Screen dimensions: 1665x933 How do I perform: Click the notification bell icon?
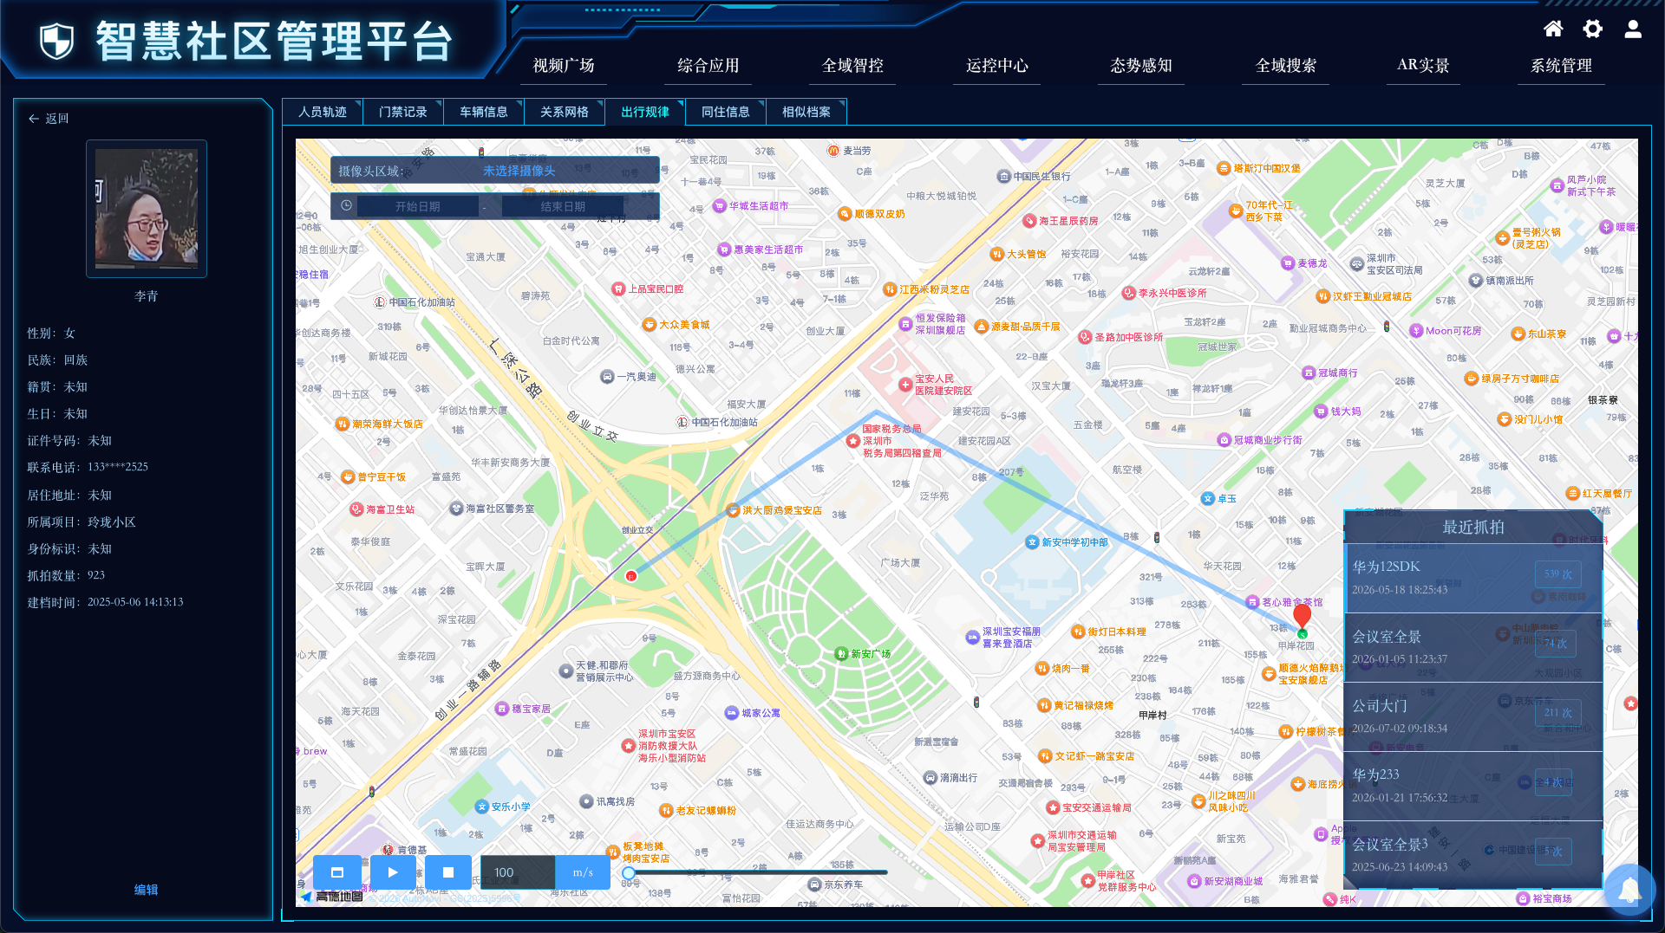tap(1629, 890)
